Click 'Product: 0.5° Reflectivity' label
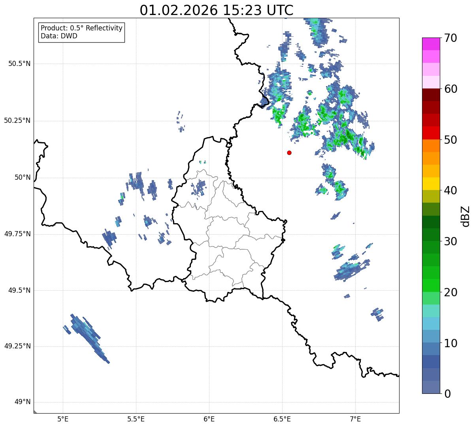This screenshot has height=427, width=475. 82,28
